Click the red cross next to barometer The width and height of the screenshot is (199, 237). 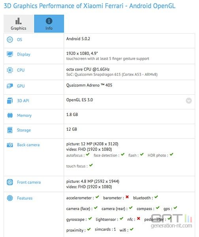[127, 197]
